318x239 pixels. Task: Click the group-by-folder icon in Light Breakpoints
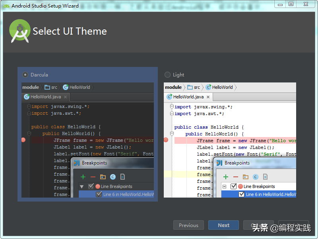coord(246,177)
